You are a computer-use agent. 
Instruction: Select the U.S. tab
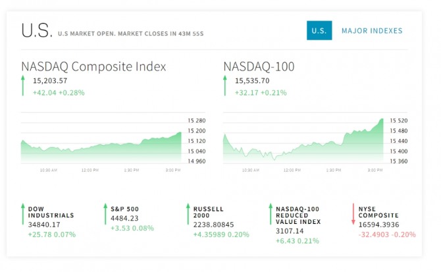click(x=319, y=31)
